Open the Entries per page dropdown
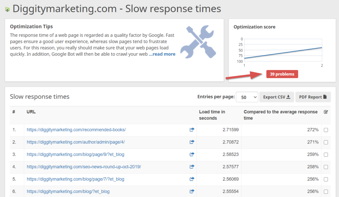 point(247,97)
